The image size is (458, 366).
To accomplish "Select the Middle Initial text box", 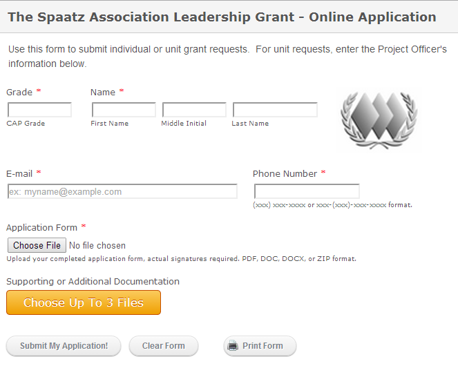I will click(x=194, y=110).
